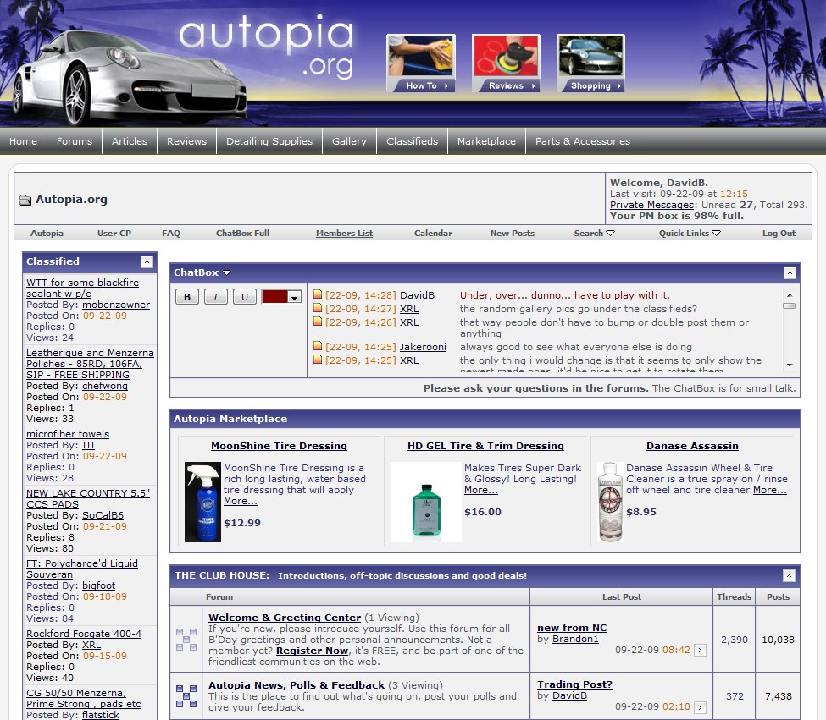Image resolution: width=826 pixels, height=720 pixels.
Task: Open the Brandon1 user link
Action: 575,639
